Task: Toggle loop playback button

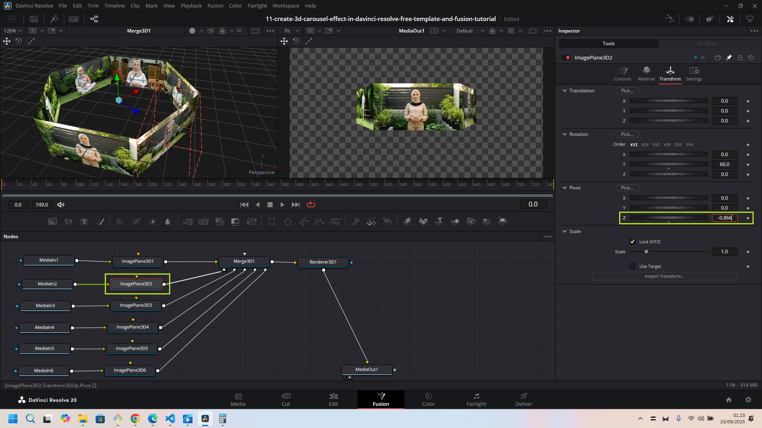Action: click(311, 204)
